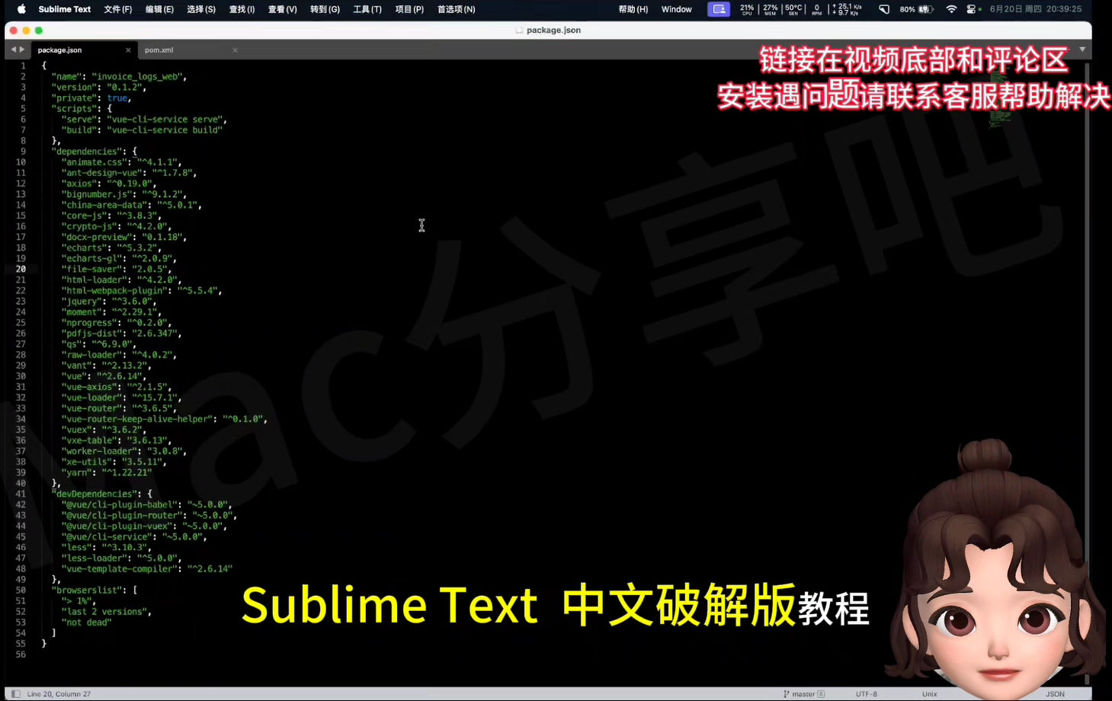
Task: Click the "scripts" key on line 5
Action: [x=74, y=108]
